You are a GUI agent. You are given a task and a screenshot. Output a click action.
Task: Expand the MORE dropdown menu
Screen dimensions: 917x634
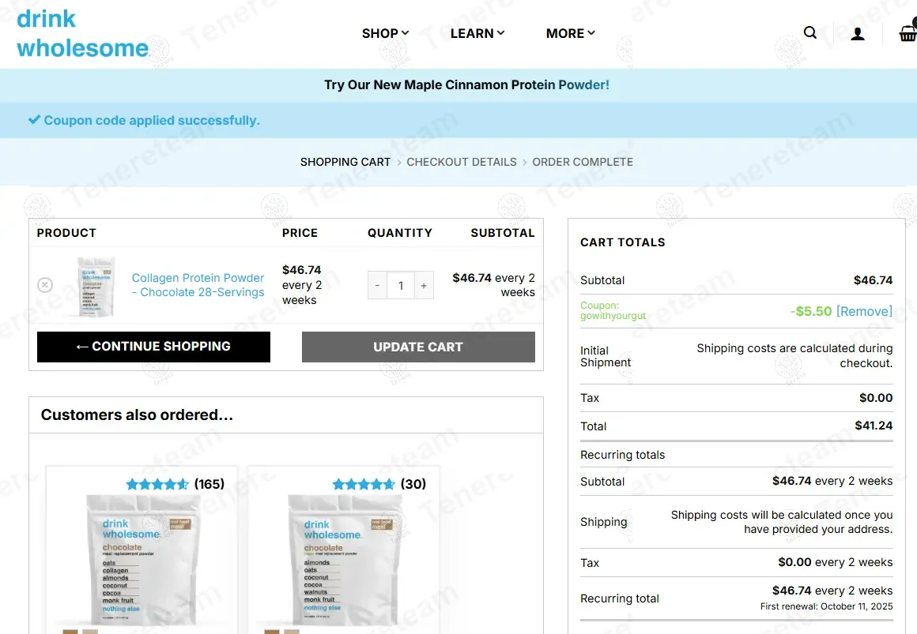pyautogui.click(x=570, y=33)
